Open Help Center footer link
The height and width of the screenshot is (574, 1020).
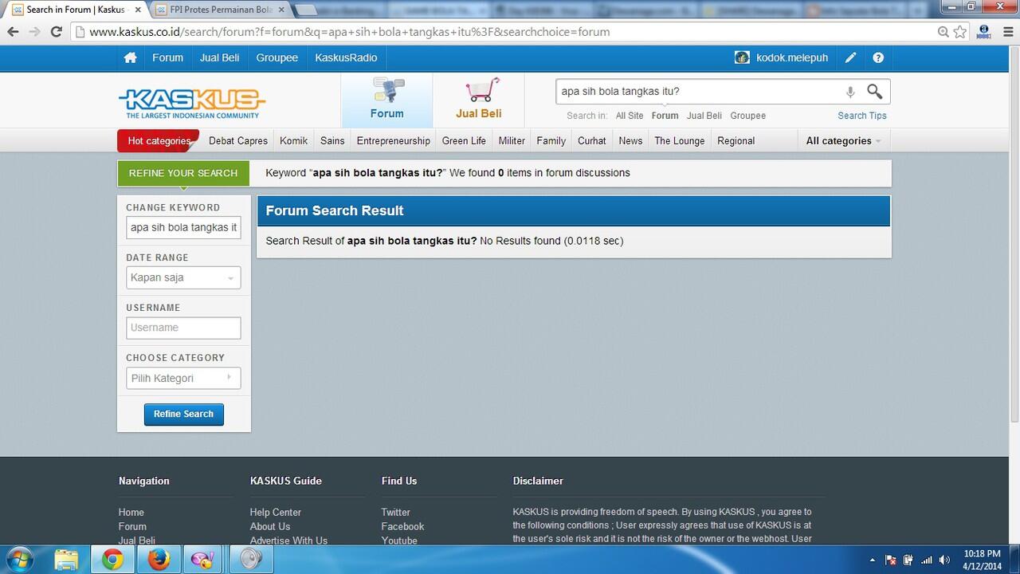click(x=275, y=513)
